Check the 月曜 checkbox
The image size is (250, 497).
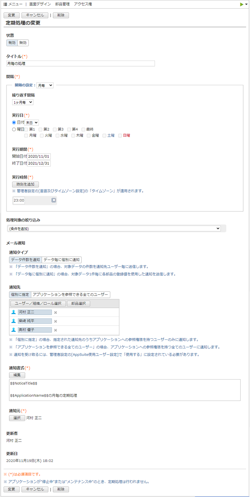click(26, 136)
